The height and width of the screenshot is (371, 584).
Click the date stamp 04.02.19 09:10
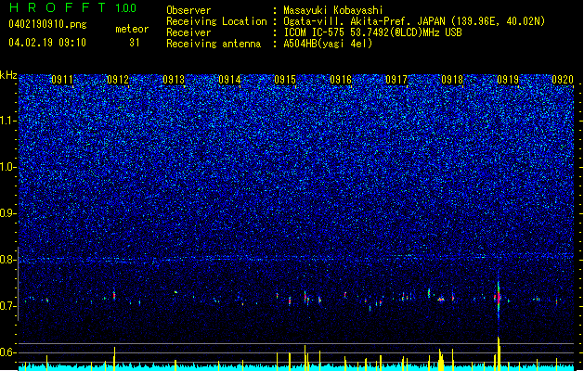pos(47,43)
